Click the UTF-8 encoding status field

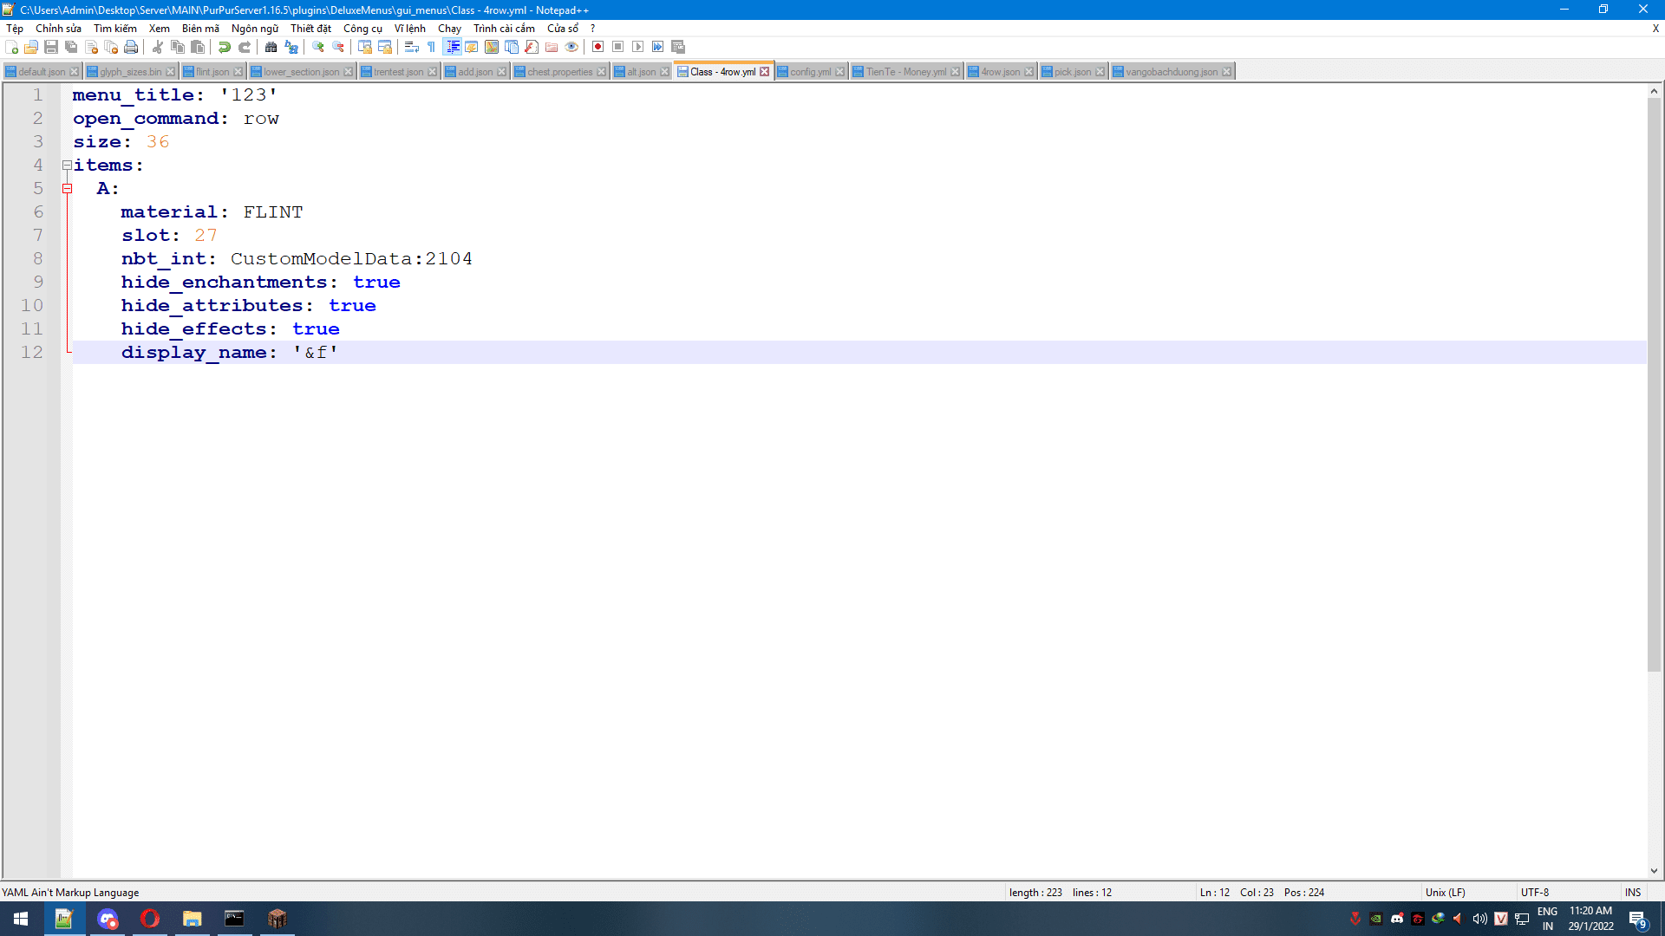(x=1534, y=893)
